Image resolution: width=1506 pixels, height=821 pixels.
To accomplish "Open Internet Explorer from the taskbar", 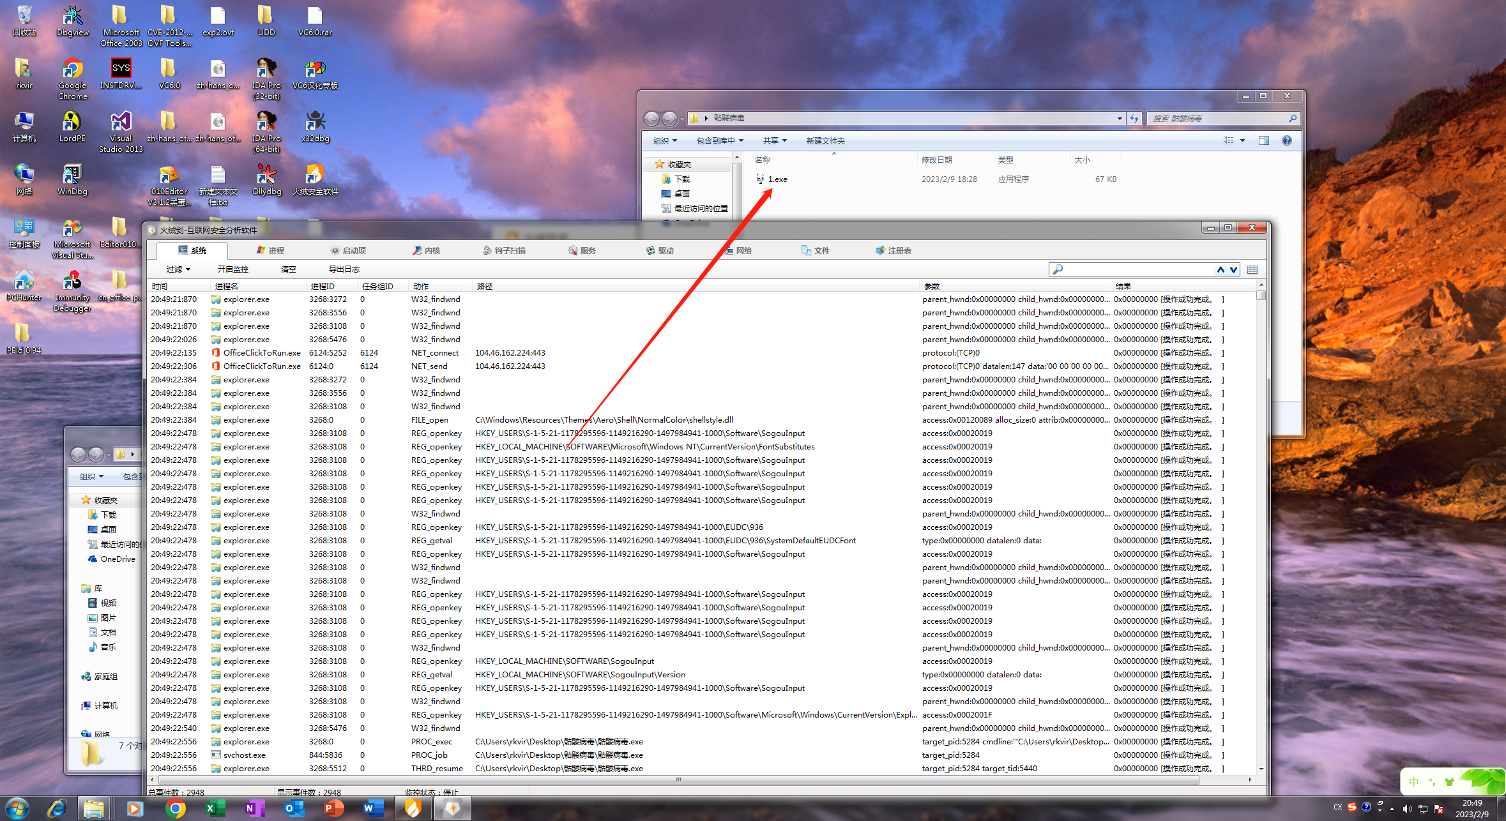I will pyautogui.click(x=57, y=808).
